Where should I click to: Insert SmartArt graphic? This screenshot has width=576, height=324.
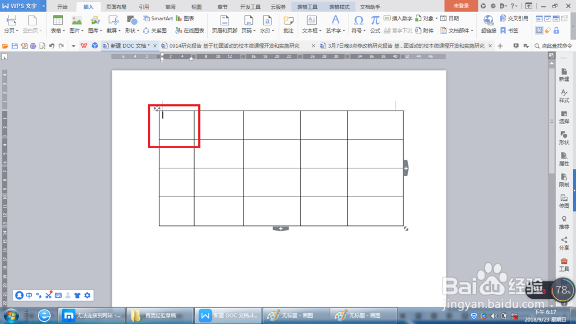click(x=158, y=18)
